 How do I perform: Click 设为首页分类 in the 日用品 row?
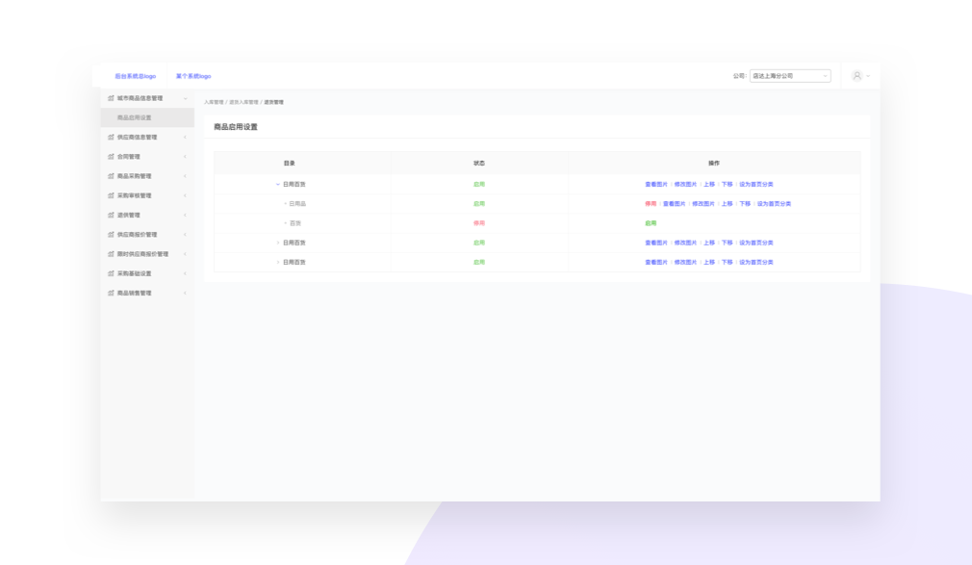[x=775, y=203]
